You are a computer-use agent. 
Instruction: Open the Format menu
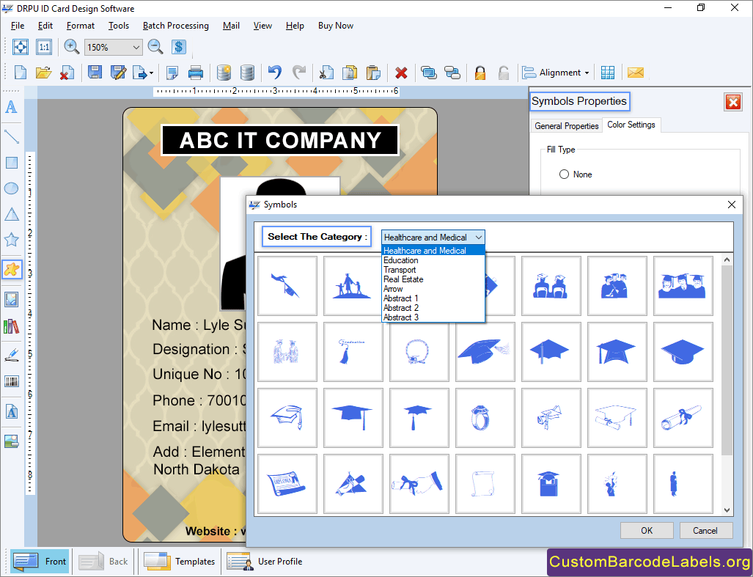pos(80,26)
